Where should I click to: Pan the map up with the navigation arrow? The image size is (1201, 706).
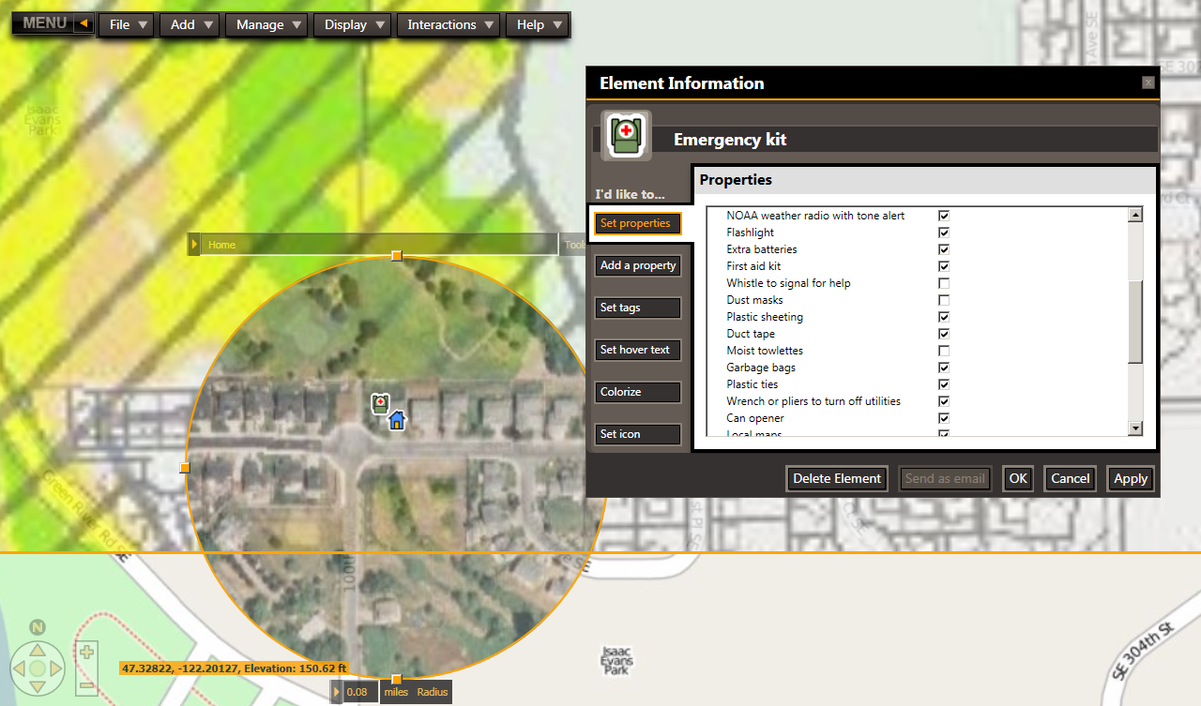click(x=38, y=650)
